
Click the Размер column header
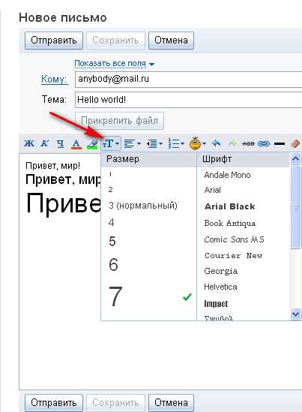point(149,160)
